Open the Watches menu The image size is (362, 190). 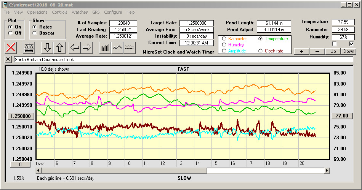[80, 12]
